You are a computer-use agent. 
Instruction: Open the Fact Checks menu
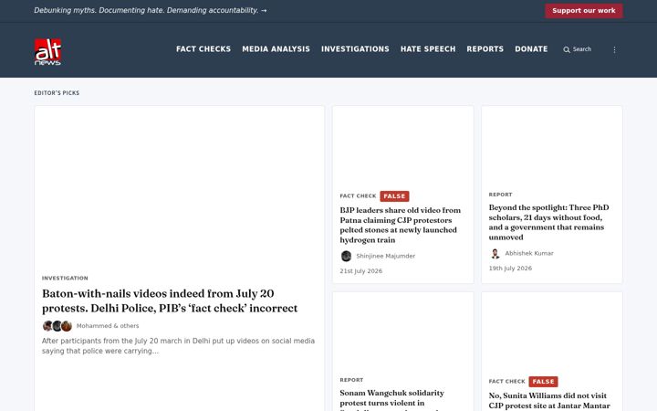[203, 49]
